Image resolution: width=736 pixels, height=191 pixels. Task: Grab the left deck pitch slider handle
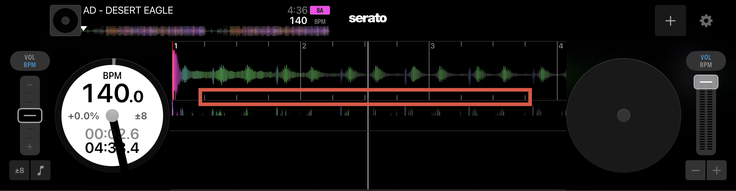point(30,116)
